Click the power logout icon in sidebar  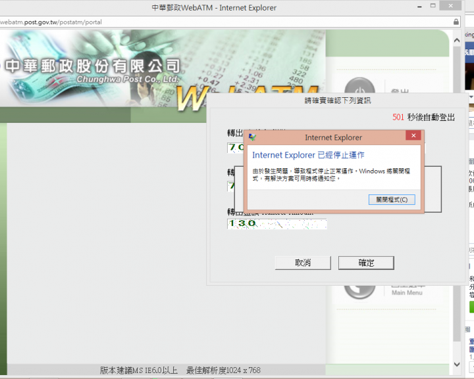(x=359, y=85)
